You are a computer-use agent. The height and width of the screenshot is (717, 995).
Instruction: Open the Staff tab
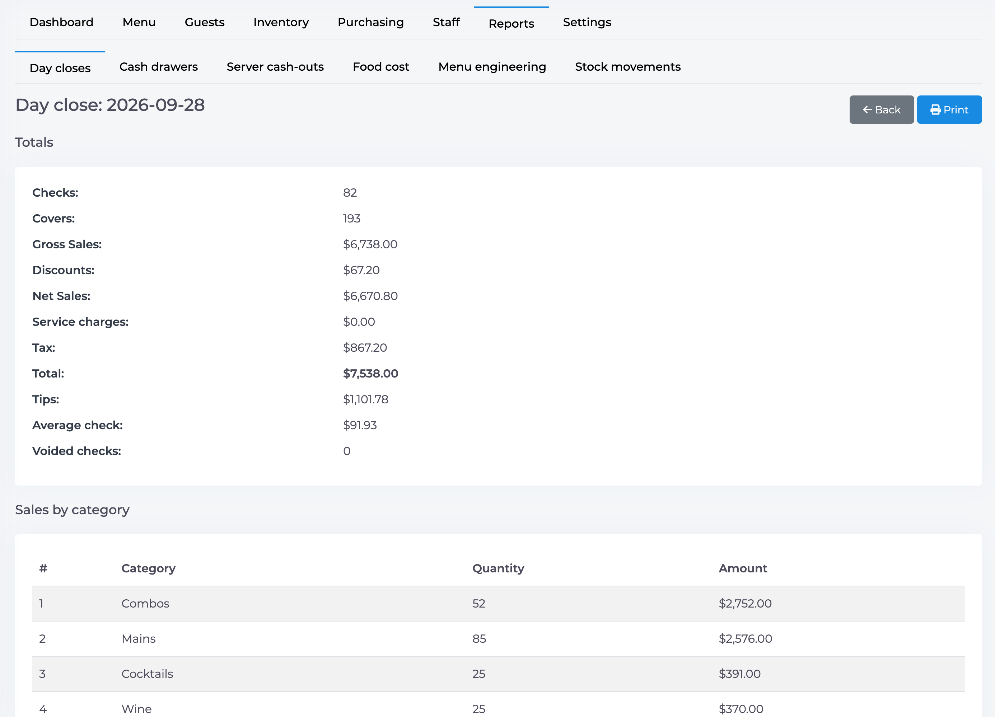[446, 22]
